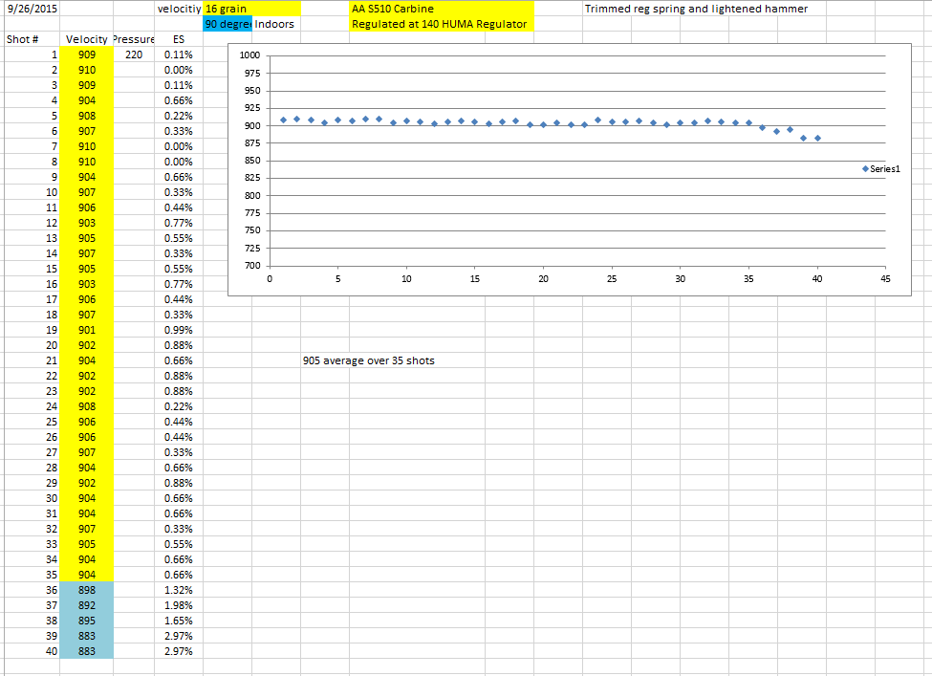Select the 'Velocity' column header cell
Screen dimensions: 932x676
click(x=87, y=39)
